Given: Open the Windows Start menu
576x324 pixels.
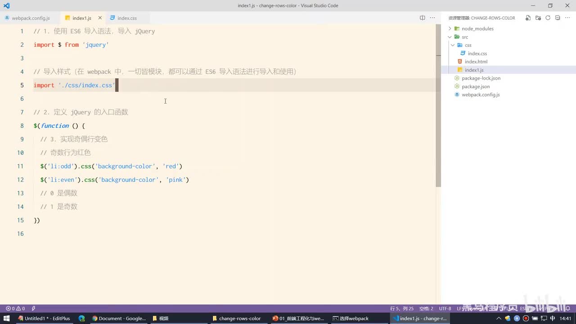Looking at the screenshot, I should pos(7,318).
